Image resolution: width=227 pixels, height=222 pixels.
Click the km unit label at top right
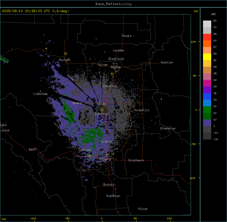click(x=196, y=11)
